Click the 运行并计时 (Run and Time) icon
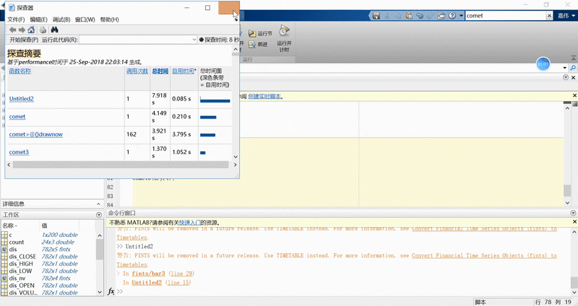 click(284, 31)
